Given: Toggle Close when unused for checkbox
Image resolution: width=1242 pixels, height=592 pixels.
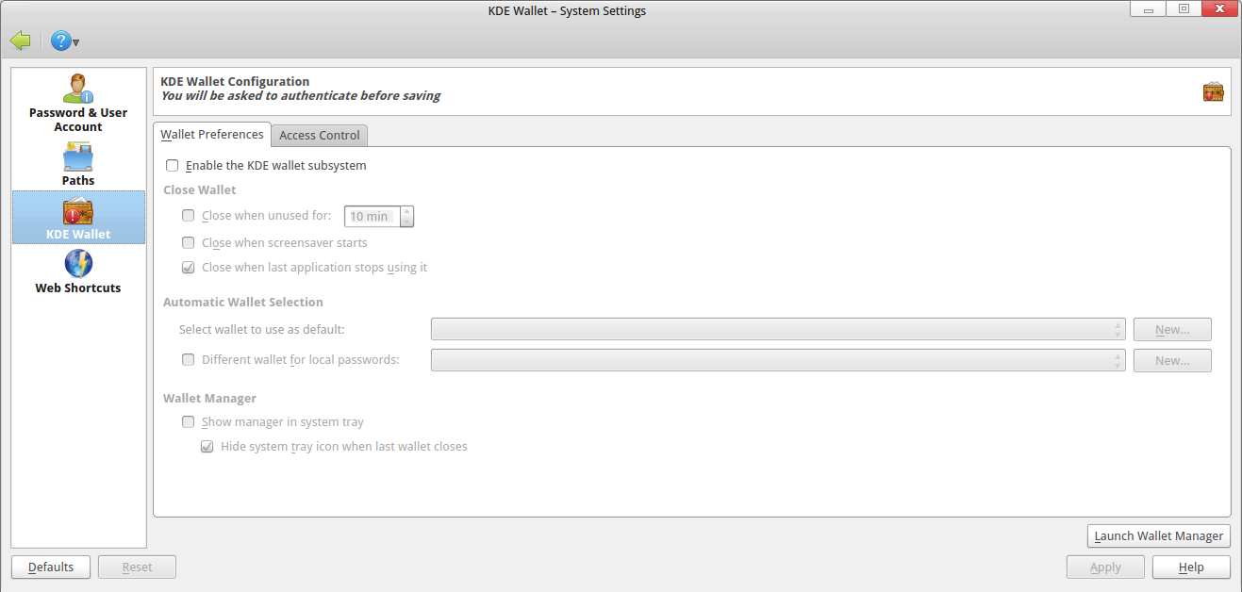Looking at the screenshot, I should point(189,216).
